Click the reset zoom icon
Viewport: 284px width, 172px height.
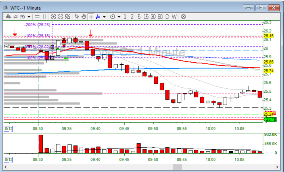68,17
